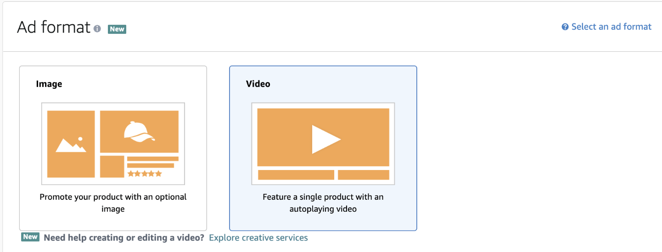This screenshot has height=252, width=662.
Task: Select the Image ad format card
Action: point(113,148)
